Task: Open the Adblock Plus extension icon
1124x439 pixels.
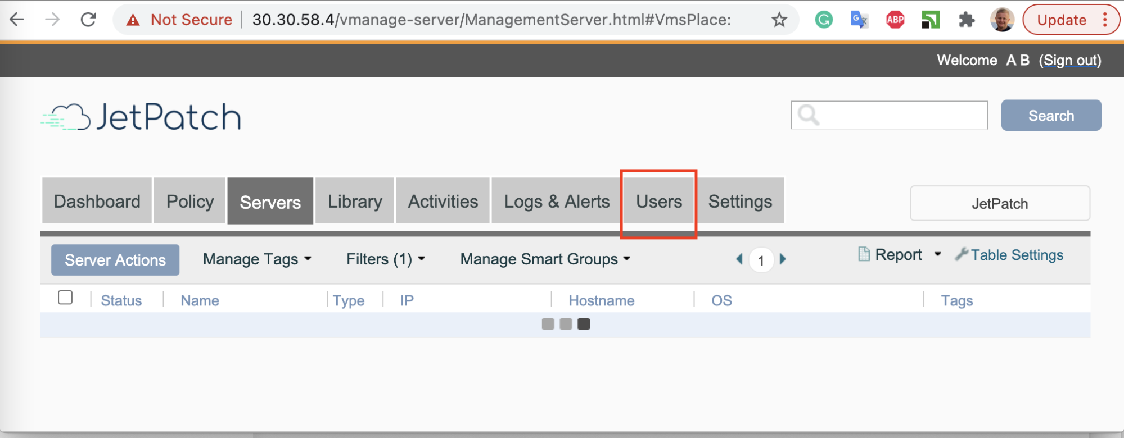Action: (895, 20)
